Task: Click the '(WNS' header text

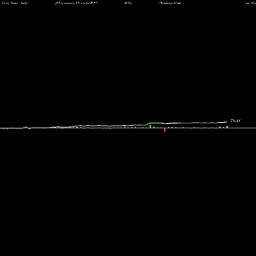Action: (x=128, y=3)
